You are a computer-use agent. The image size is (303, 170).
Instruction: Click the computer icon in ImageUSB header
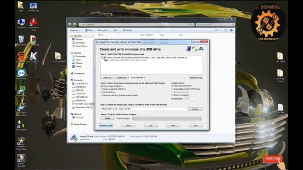tap(188, 49)
